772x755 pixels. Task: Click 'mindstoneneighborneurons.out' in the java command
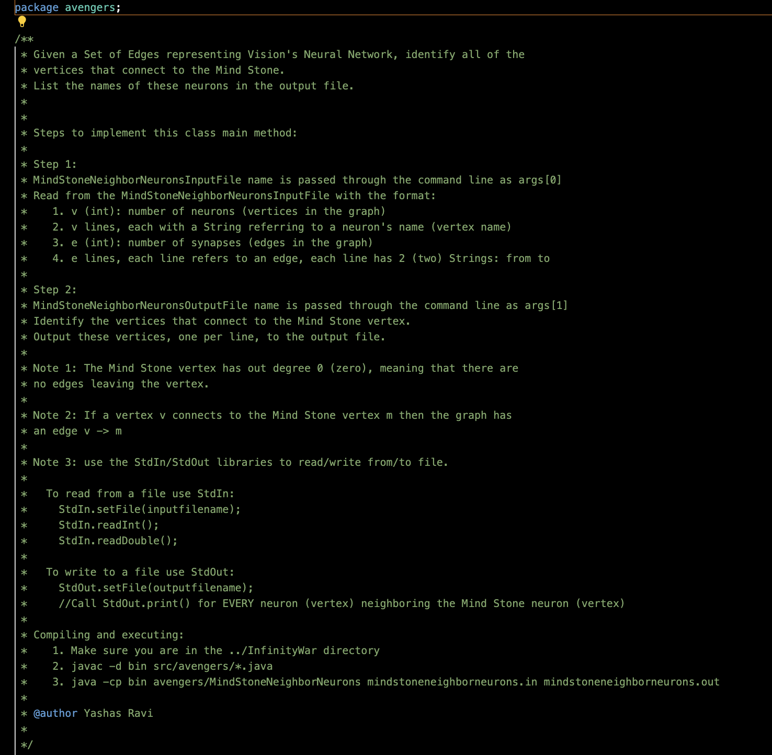click(x=631, y=682)
